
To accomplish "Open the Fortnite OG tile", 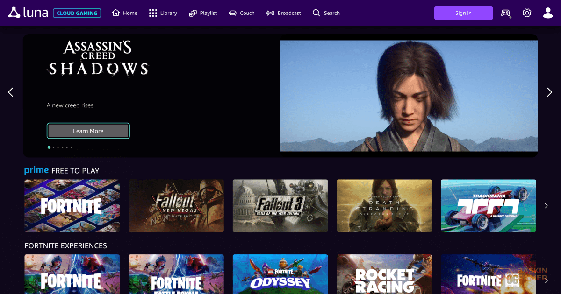I will coord(489,274).
